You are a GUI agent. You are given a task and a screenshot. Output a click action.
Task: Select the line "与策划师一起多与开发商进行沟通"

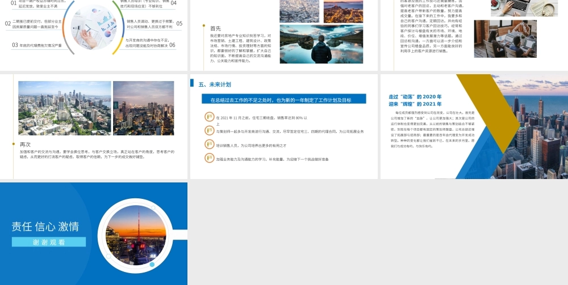pos(290,132)
